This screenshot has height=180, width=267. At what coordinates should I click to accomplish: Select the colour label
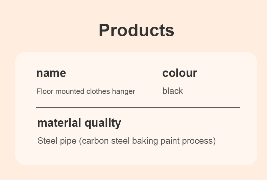point(180,73)
